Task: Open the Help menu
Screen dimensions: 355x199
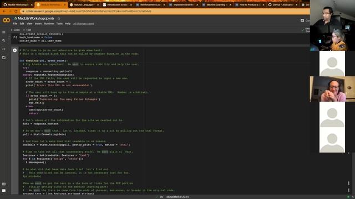Action: pyautogui.click(x=68, y=24)
